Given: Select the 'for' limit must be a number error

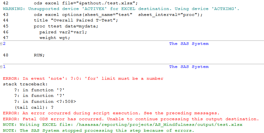Looking at the screenshot, I should [83, 78].
